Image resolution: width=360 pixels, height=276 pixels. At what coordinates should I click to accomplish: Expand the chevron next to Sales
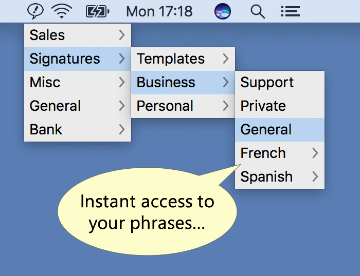coord(122,35)
